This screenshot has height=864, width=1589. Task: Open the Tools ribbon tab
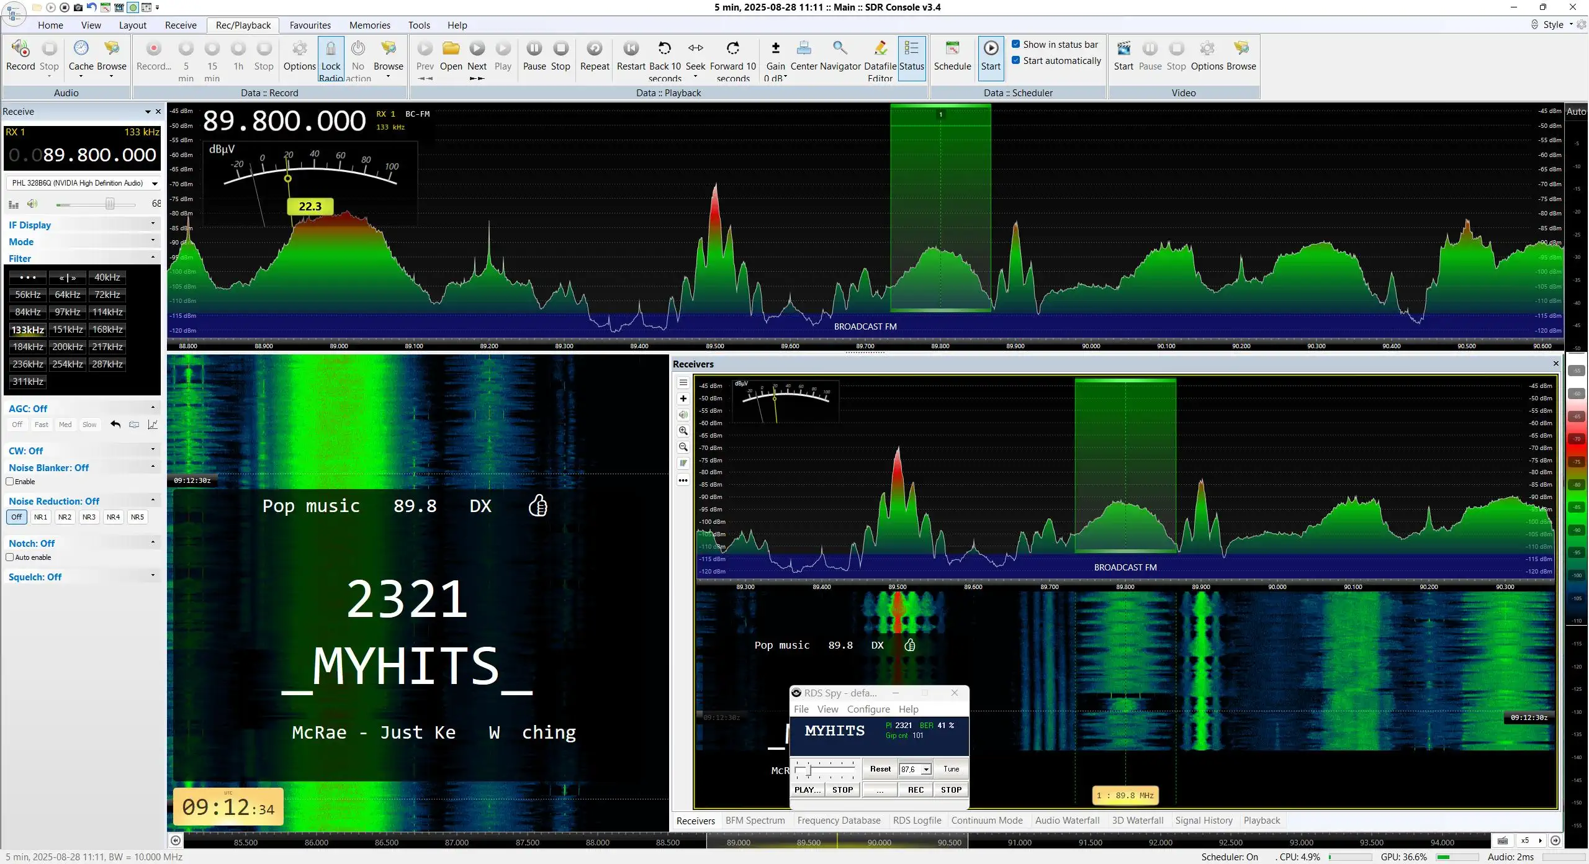tap(419, 25)
